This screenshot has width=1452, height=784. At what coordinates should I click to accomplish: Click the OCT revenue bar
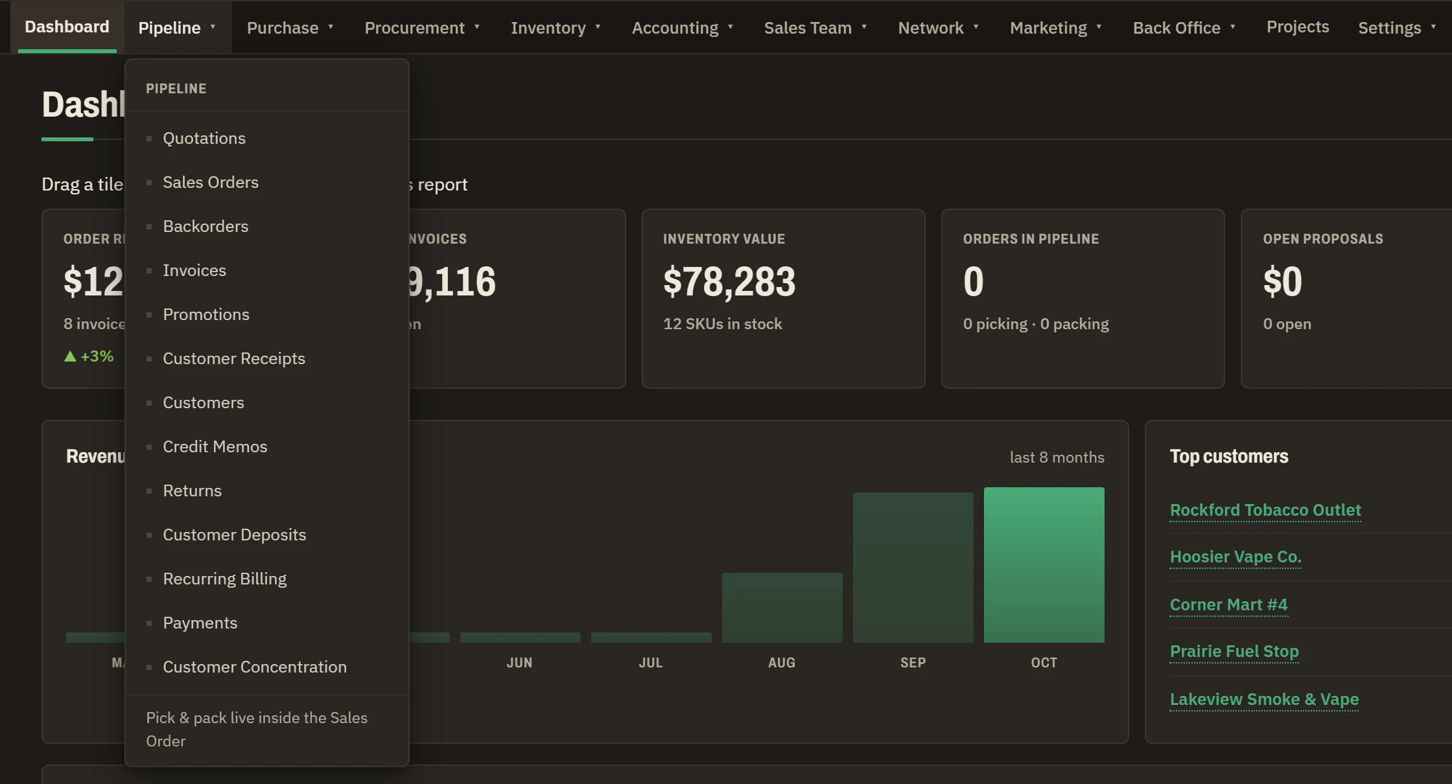1044,565
